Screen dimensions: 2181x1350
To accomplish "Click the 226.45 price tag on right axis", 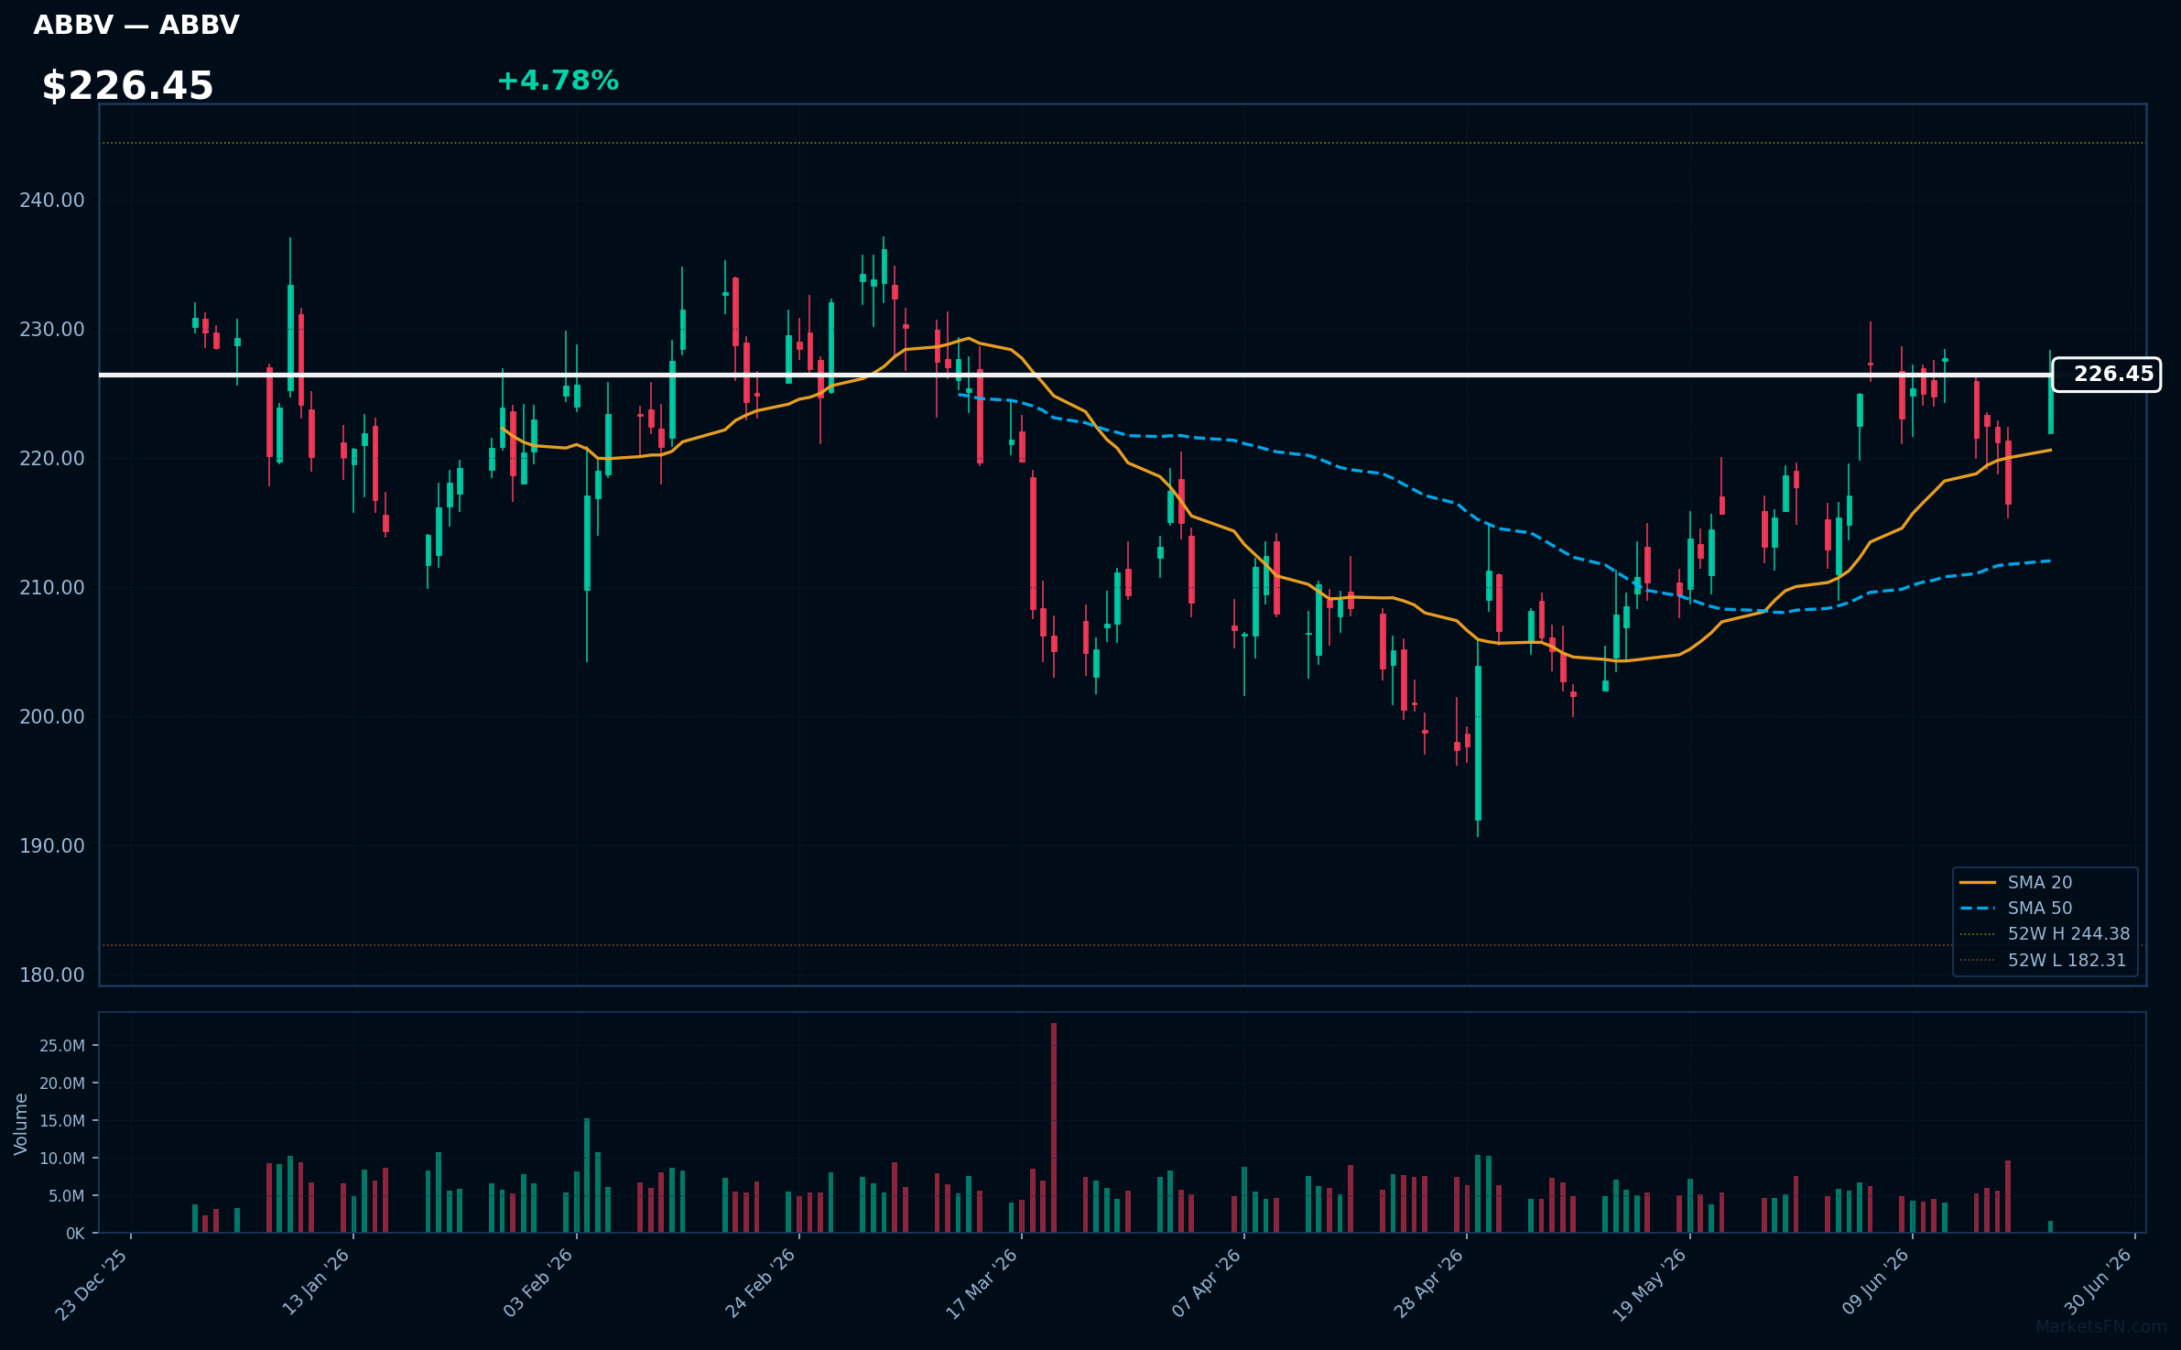I will click(x=2106, y=375).
